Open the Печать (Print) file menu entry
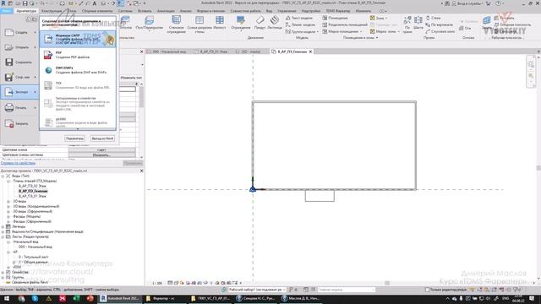Viewport: 541px width, 304px height. 19,108
